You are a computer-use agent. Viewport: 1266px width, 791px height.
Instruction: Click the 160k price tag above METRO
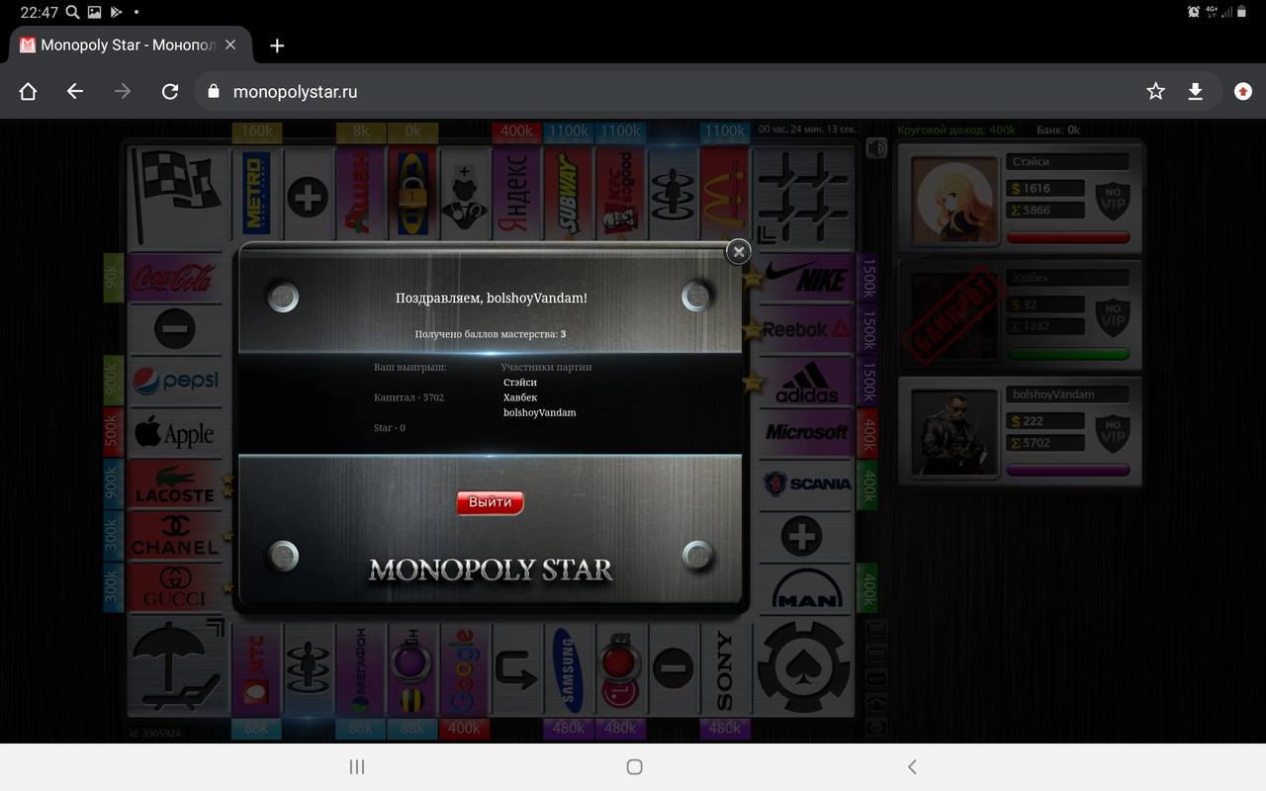(x=256, y=131)
